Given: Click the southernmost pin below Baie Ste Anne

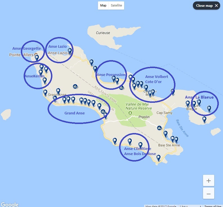Looking at the screenshot, I should [x=159, y=158].
